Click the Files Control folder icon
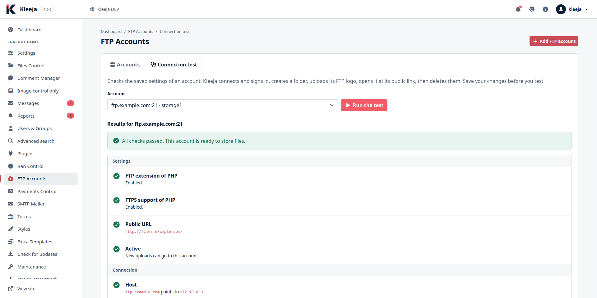597x298 pixels. [x=11, y=65]
